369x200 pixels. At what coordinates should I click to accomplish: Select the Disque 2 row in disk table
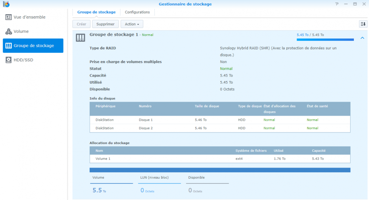(x=220, y=128)
